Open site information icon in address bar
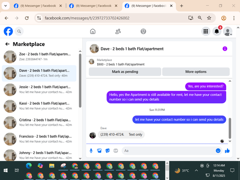This screenshot has width=240, height=180. click(x=39, y=18)
